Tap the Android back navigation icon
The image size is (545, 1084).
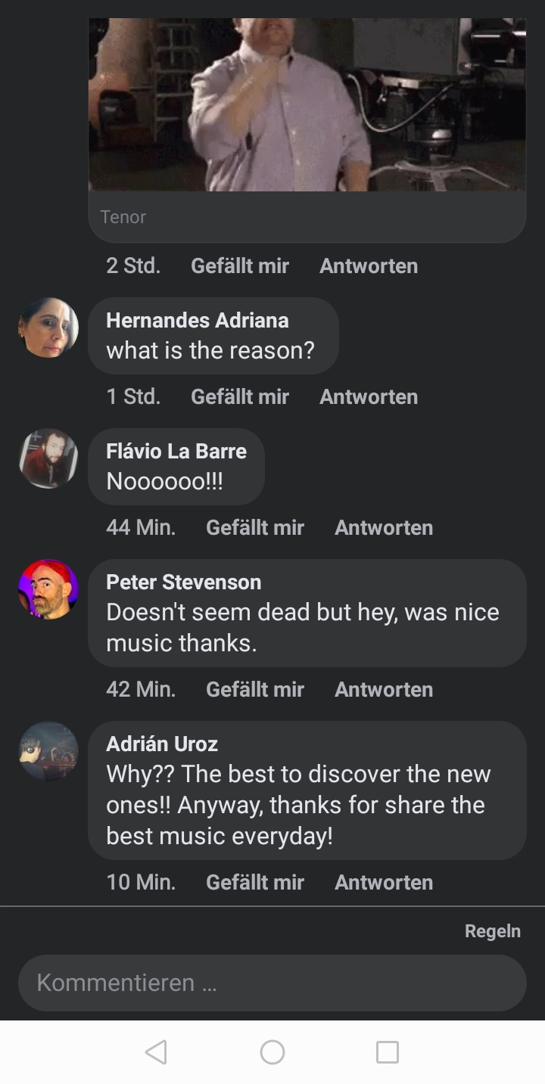(x=156, y=1052)
